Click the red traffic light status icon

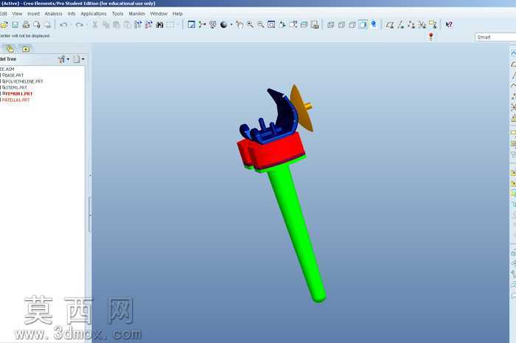point(430,37)
